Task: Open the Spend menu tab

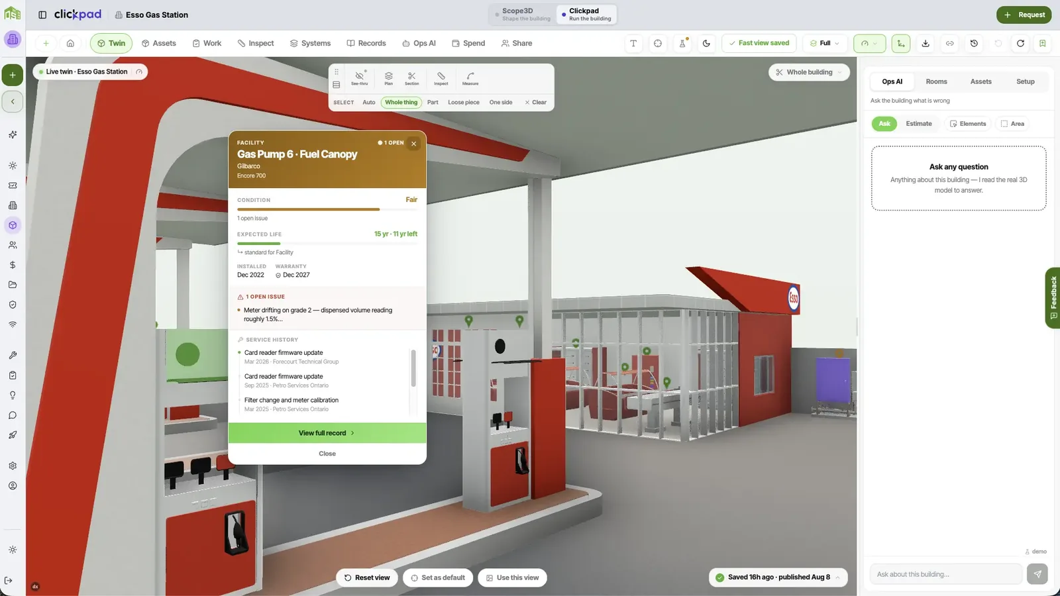Action: coord(468,43)
